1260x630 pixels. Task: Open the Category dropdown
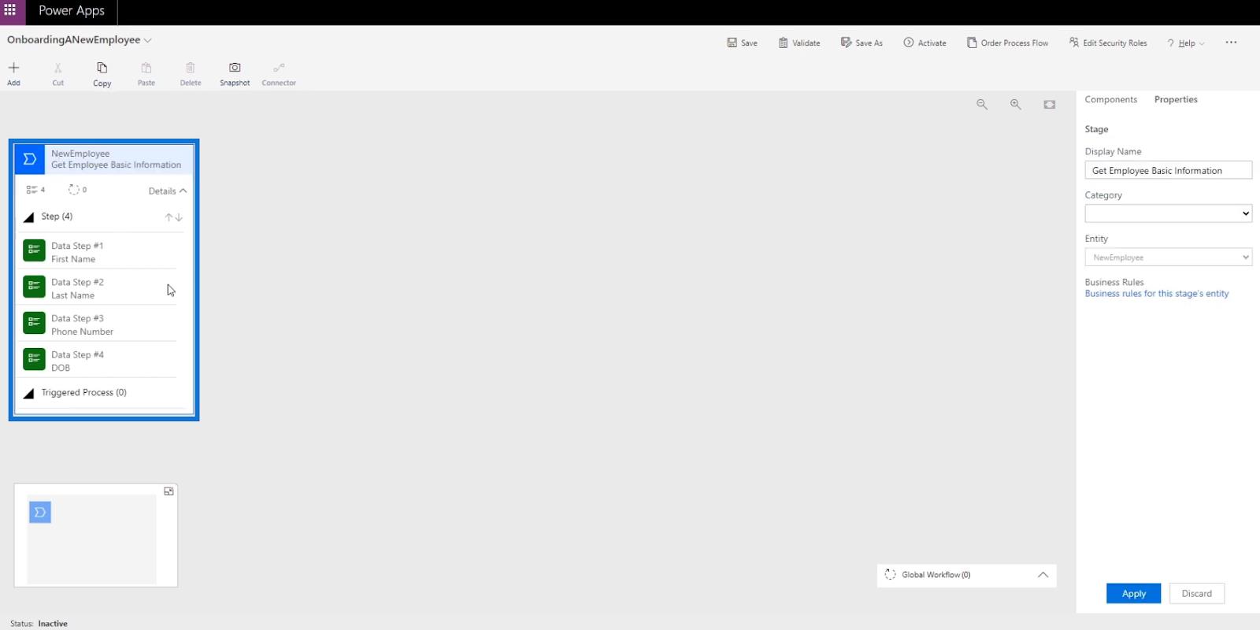tap(1168, 213)
